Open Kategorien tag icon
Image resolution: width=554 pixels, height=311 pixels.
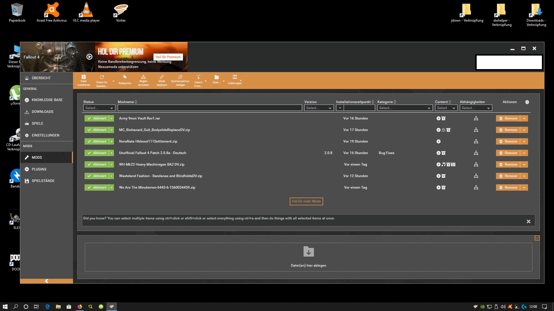(x=125, y=77)
